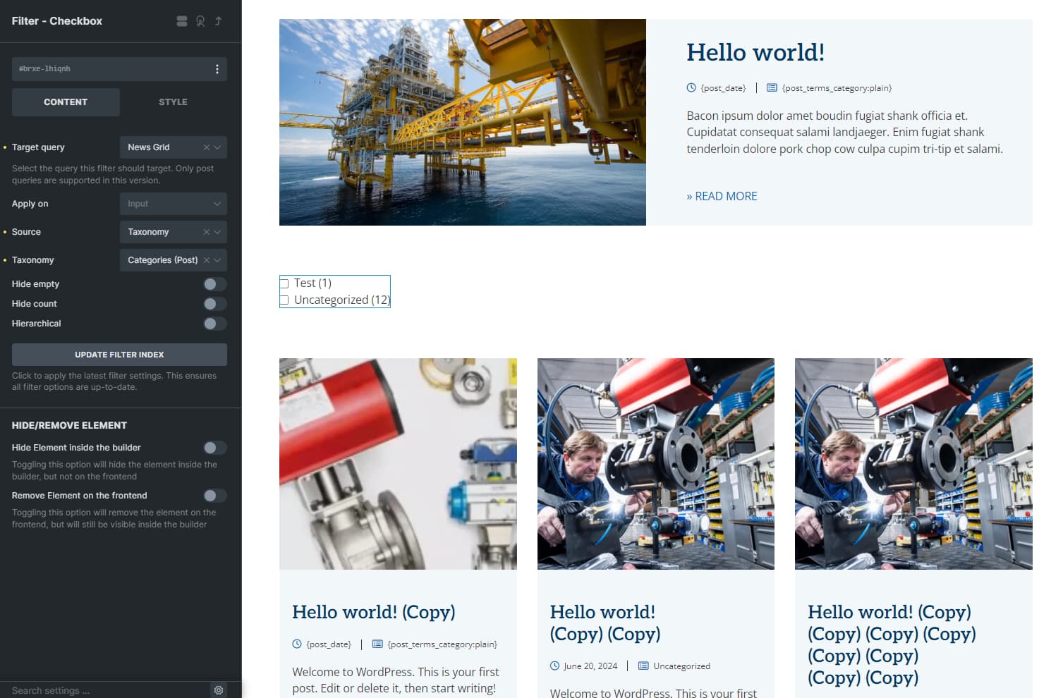The height and width of the screenshot is (698, 1063).
Task: Click the red valve actuator thumbnail
Action: click(x=398, y=464)
